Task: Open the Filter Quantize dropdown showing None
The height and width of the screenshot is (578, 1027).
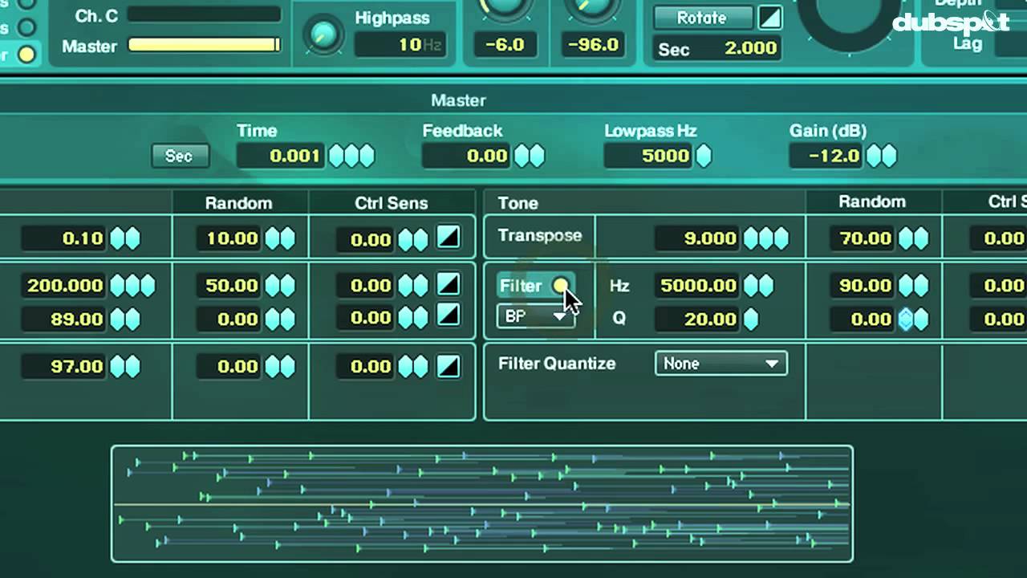Action: pos(720,363)
